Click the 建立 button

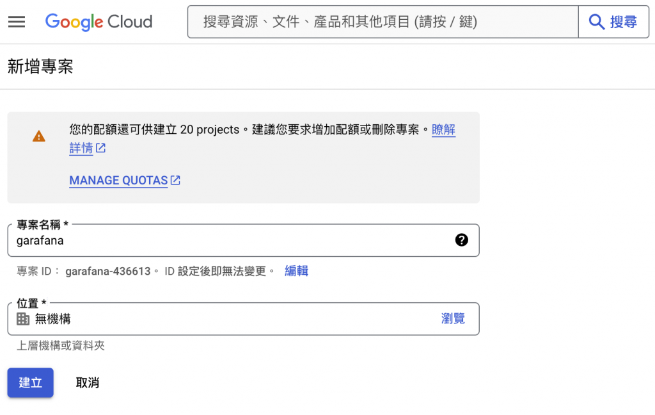(x=31, y=382)
